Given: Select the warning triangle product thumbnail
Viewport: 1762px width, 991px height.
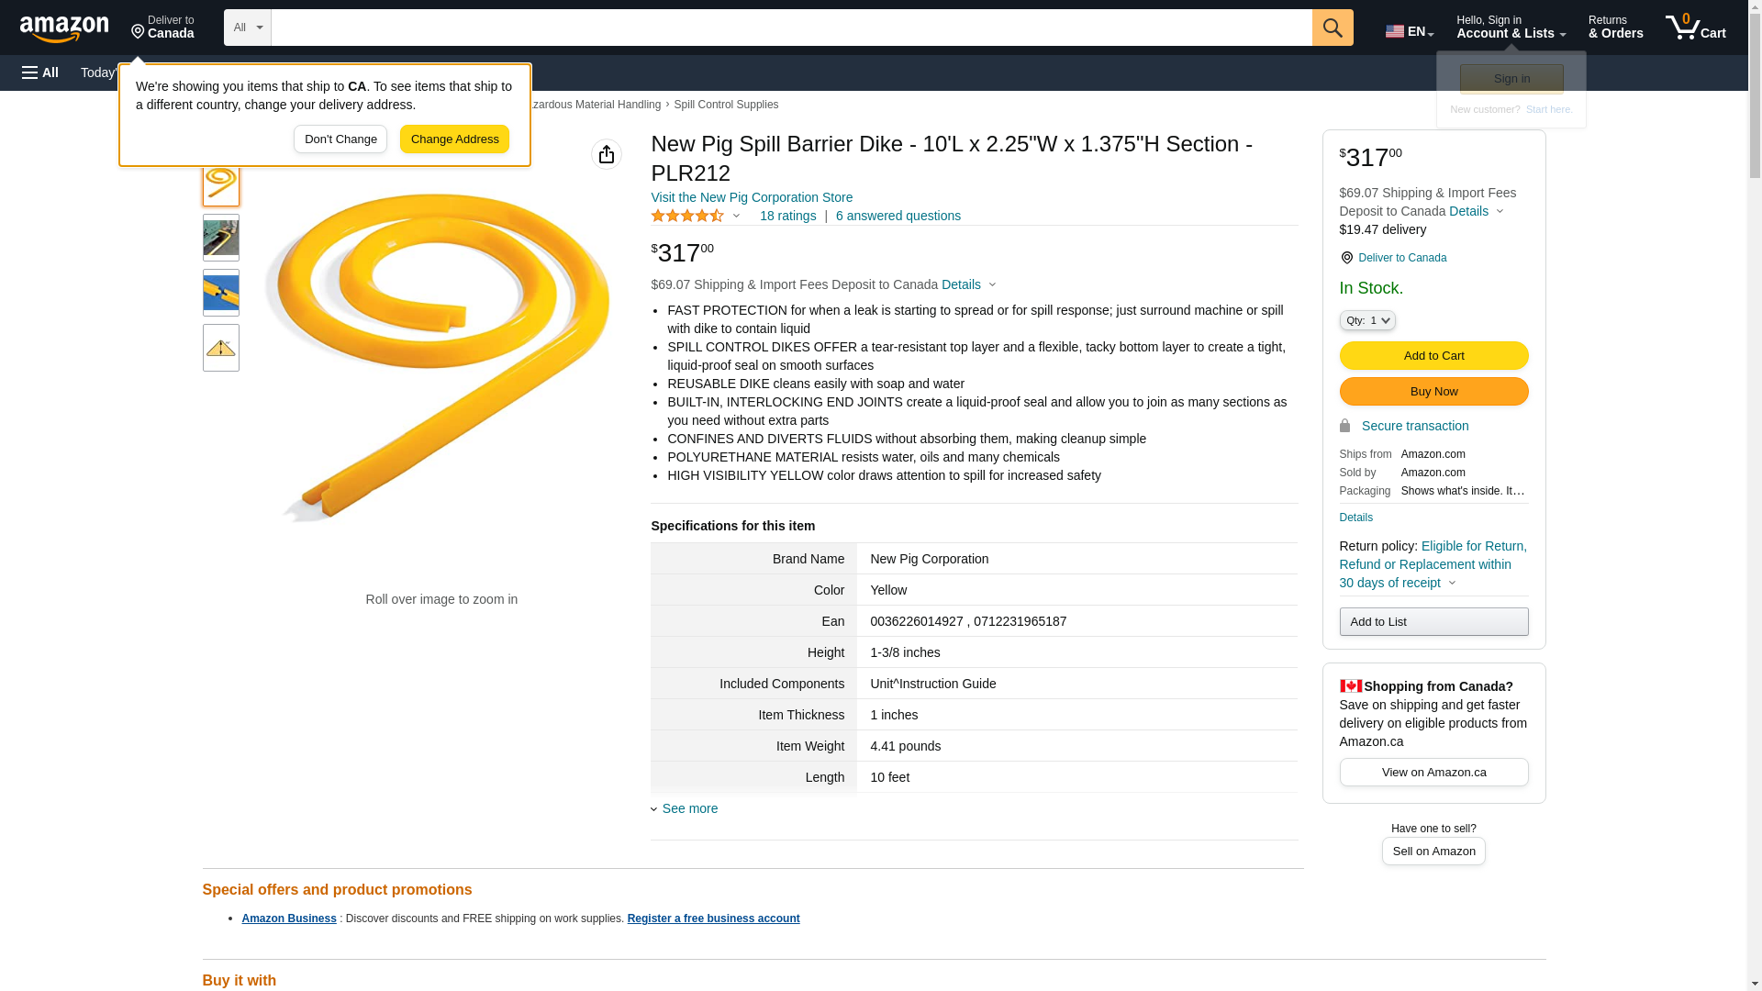Looking at the screenshot, I should tap(221, 348).
